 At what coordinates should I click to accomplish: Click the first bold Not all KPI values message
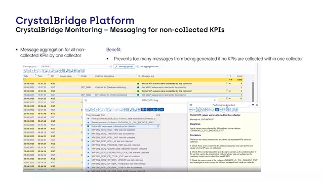point(167,83)
